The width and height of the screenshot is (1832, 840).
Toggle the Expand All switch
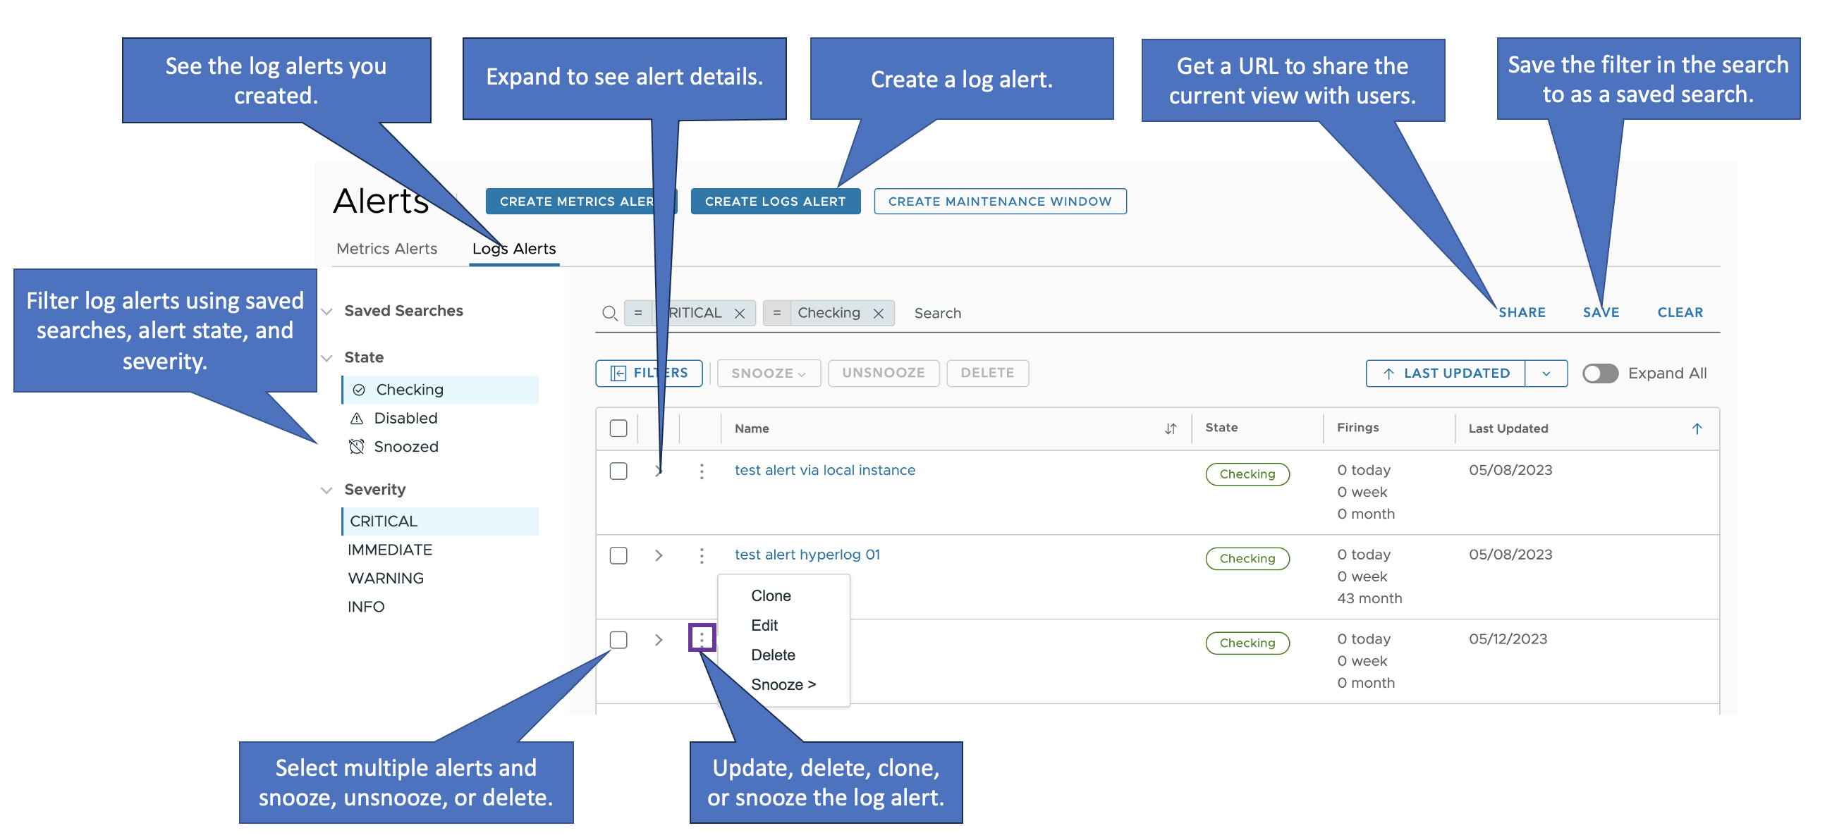tap(1604, 374)
